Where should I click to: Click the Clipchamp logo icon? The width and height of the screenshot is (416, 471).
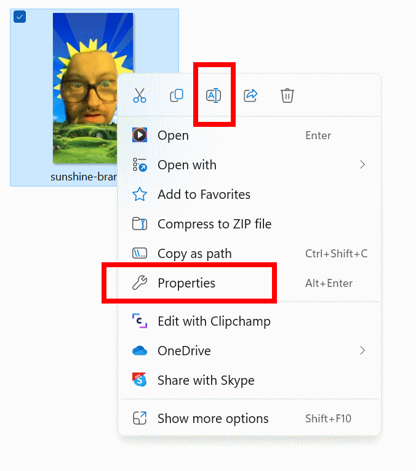pyautogui.click(x=140, y=321)
